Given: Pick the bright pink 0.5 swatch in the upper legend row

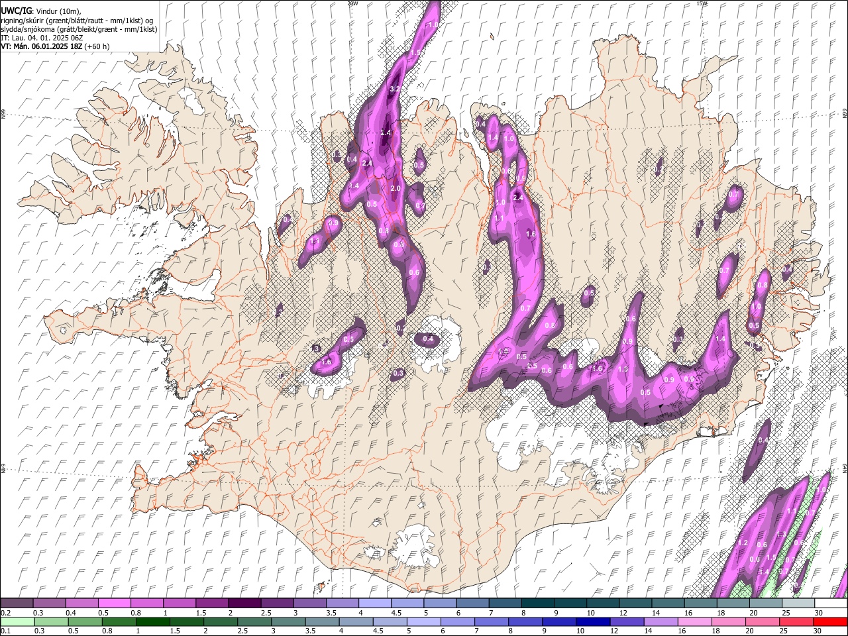Looking at the screenshot, I should (x=114, y=604).
